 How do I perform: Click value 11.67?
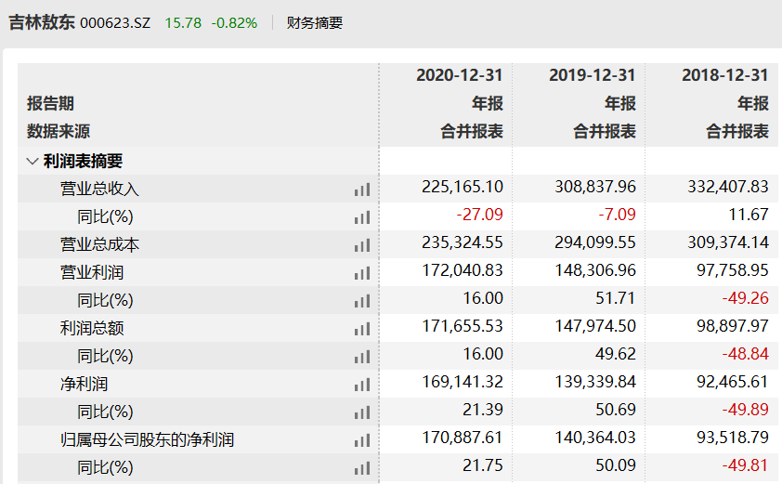(x=749, y=215)
